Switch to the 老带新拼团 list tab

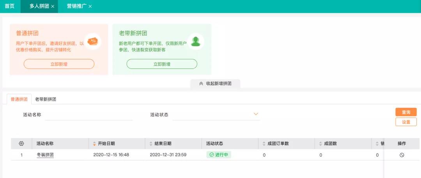[x=46, y=99]
